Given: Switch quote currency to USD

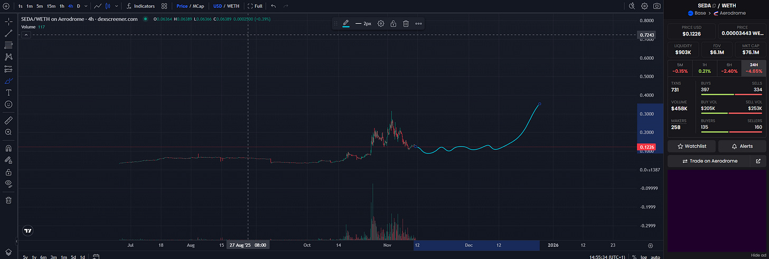Looking at the screenshot, I should tap(217, 6).
